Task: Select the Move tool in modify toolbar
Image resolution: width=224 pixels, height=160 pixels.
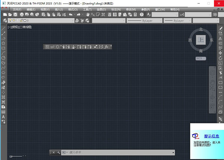Action: (x=221, y=53)
